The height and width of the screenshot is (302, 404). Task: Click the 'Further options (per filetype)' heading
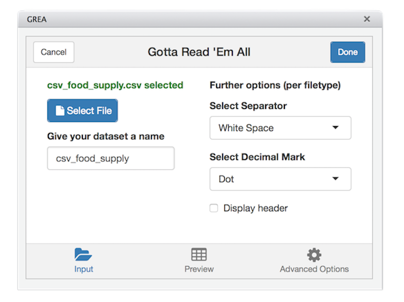point(275,85)
